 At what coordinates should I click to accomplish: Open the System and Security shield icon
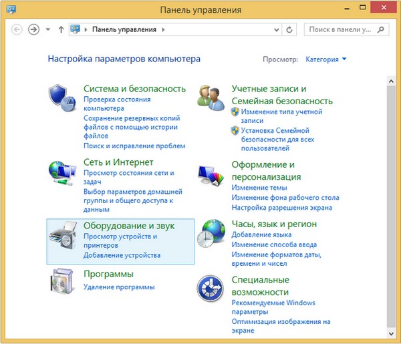tap(62, 98)
